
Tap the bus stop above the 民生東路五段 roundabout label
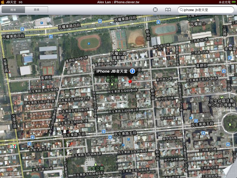click(x=196, y=121)
